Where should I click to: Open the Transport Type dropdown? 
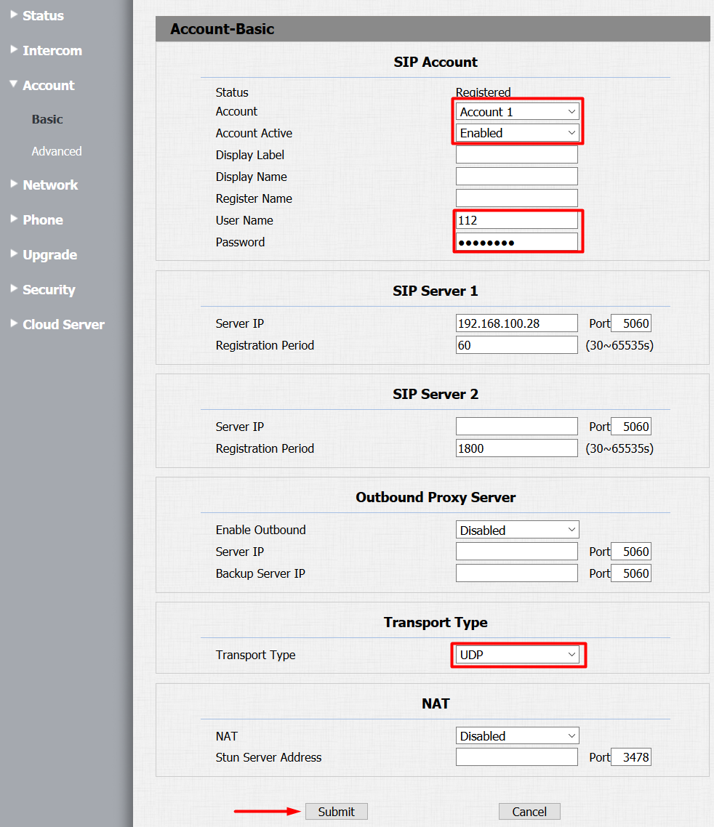(x=517, y=654)
